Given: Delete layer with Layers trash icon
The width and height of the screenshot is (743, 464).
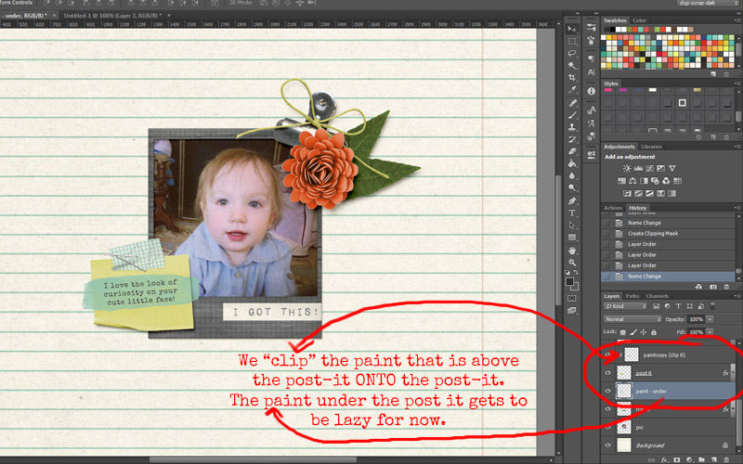Looking at the screenshot, I should coord(726,459).
